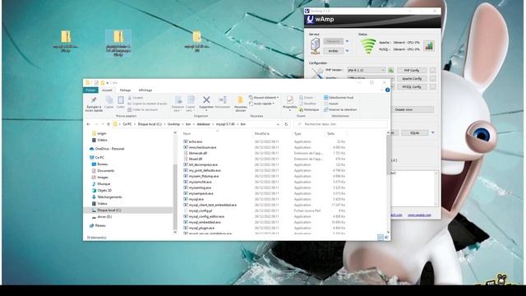526x296 pixels.
Task: Open the dropdown arrow beside Arrêter
Action: (x=347, y=51)
